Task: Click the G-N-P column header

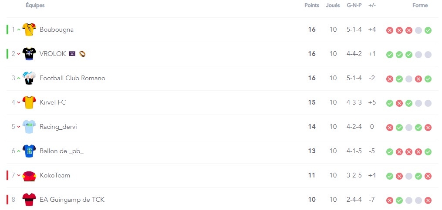Action: click(354, 5)
